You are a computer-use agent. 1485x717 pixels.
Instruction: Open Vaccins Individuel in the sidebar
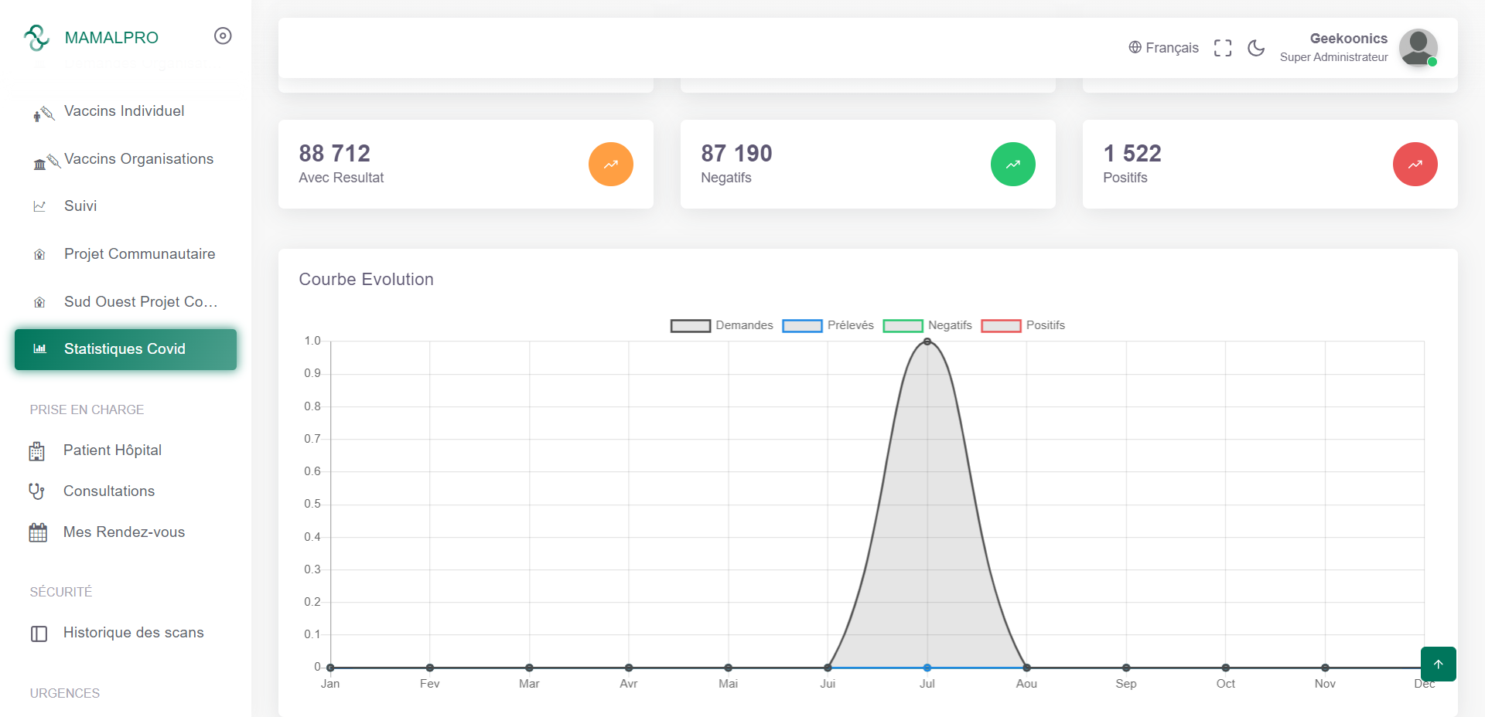point(125,111)
